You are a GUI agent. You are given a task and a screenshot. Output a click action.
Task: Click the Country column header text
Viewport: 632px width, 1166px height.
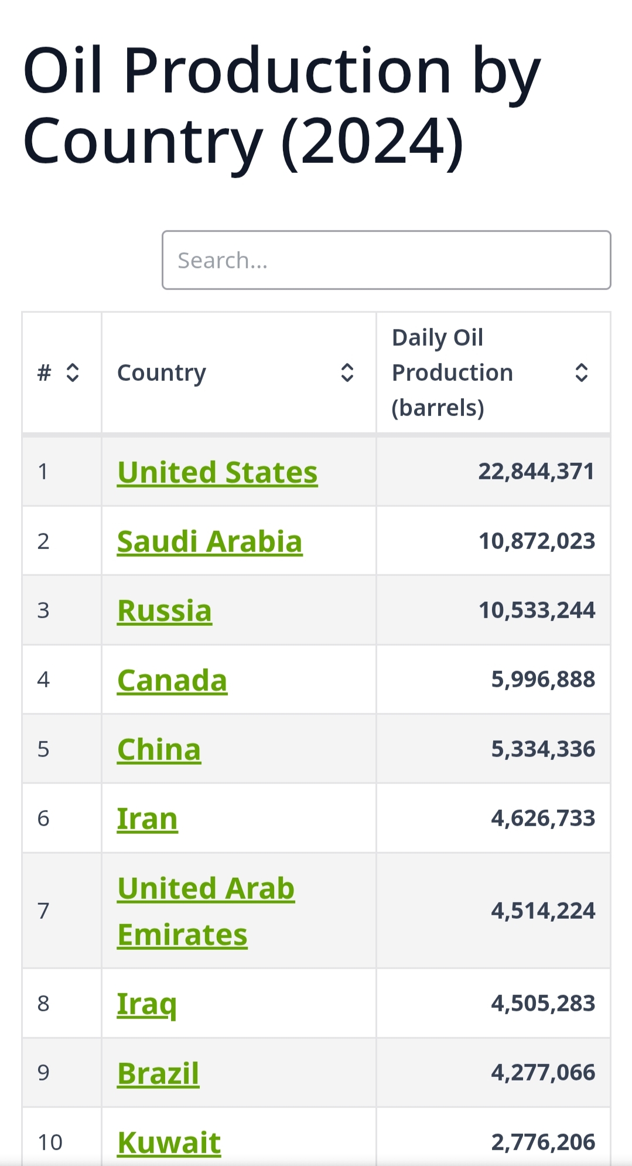pyautogui.click(x=162, y=373)
